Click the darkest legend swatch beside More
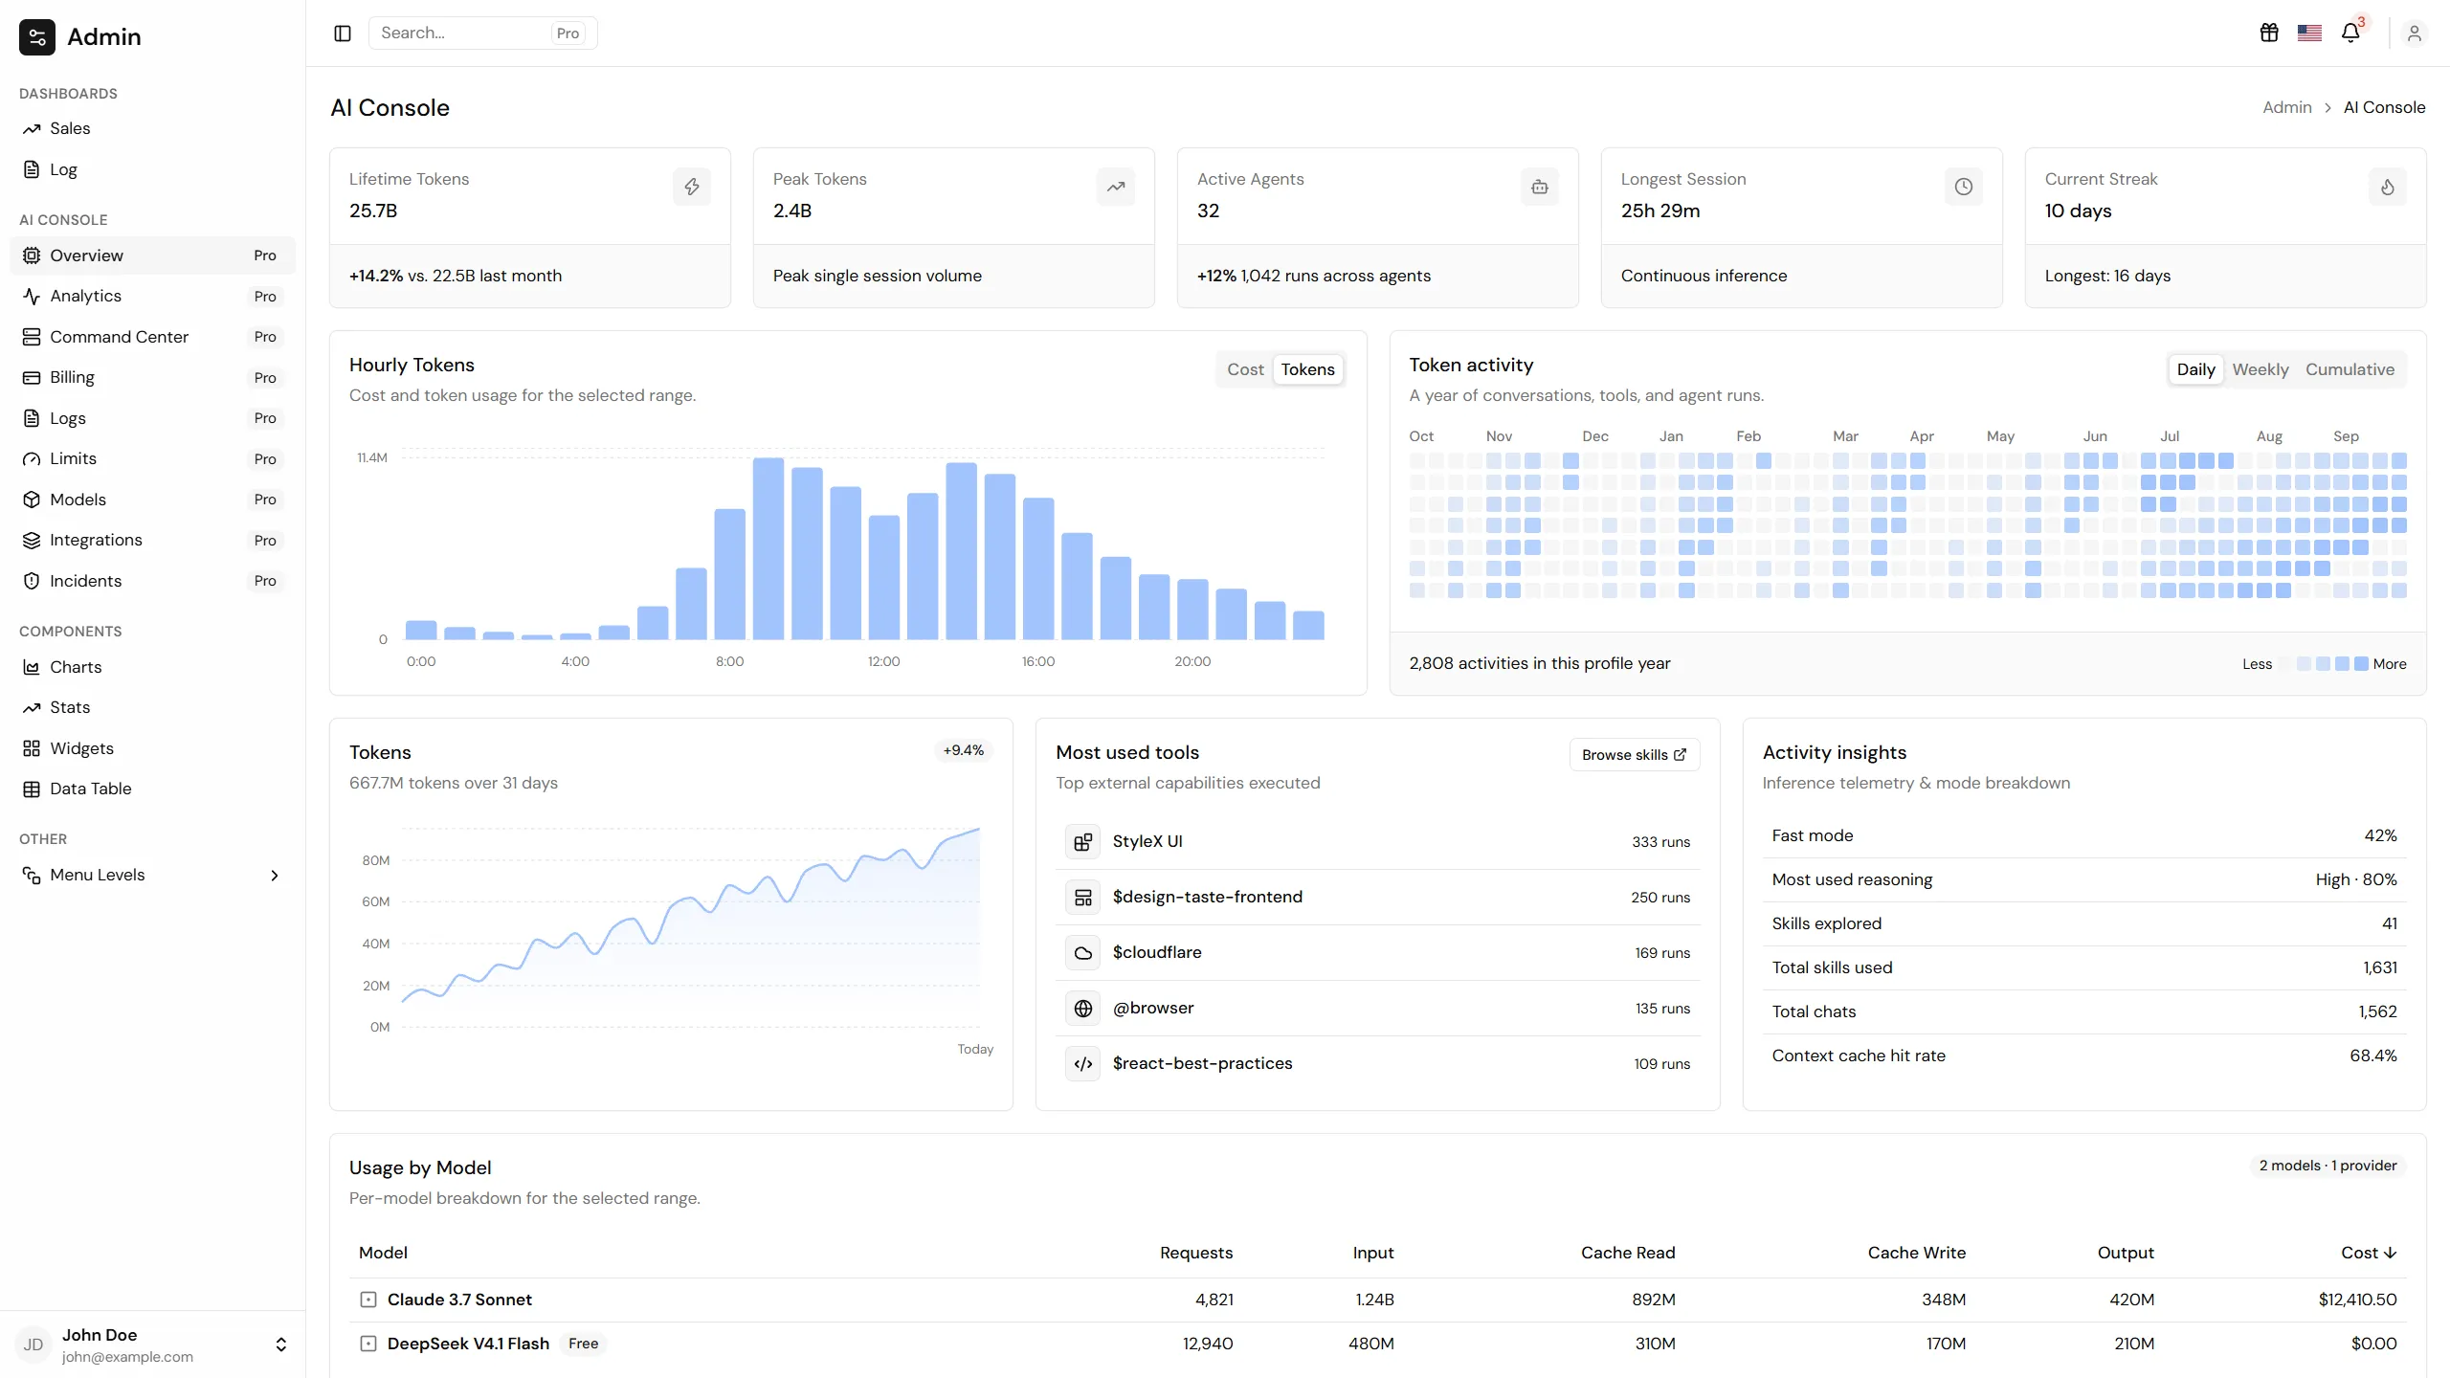Viewport: 2450px width, 1378px height. (2361, 664)
